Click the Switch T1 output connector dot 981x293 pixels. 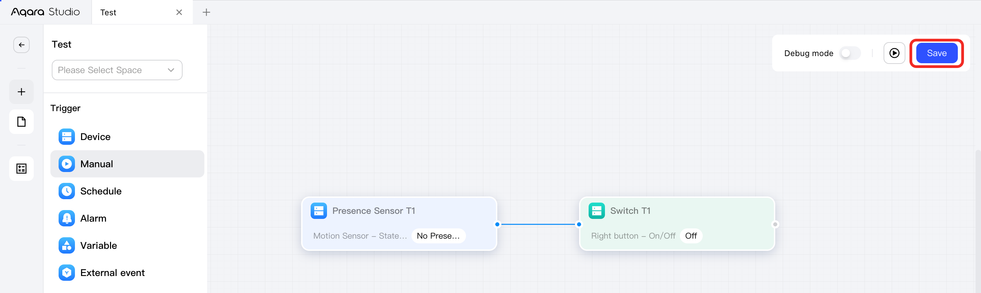click(x=775, y=224)
